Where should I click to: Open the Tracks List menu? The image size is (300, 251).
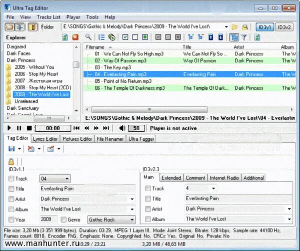tap(48, 17)
